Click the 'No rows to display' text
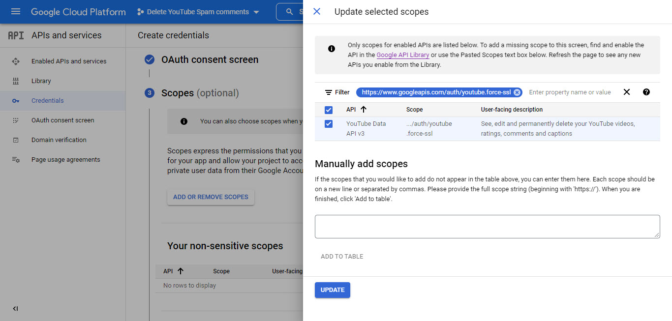Image resolution: width=672 pixels, height=321 pixels. [189, 286]
